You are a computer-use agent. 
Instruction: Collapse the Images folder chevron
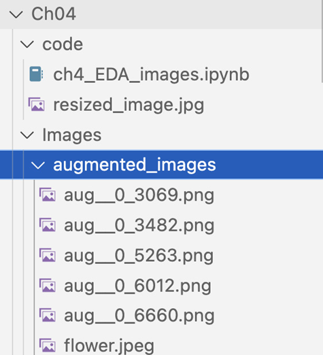[x=27, y=135]
